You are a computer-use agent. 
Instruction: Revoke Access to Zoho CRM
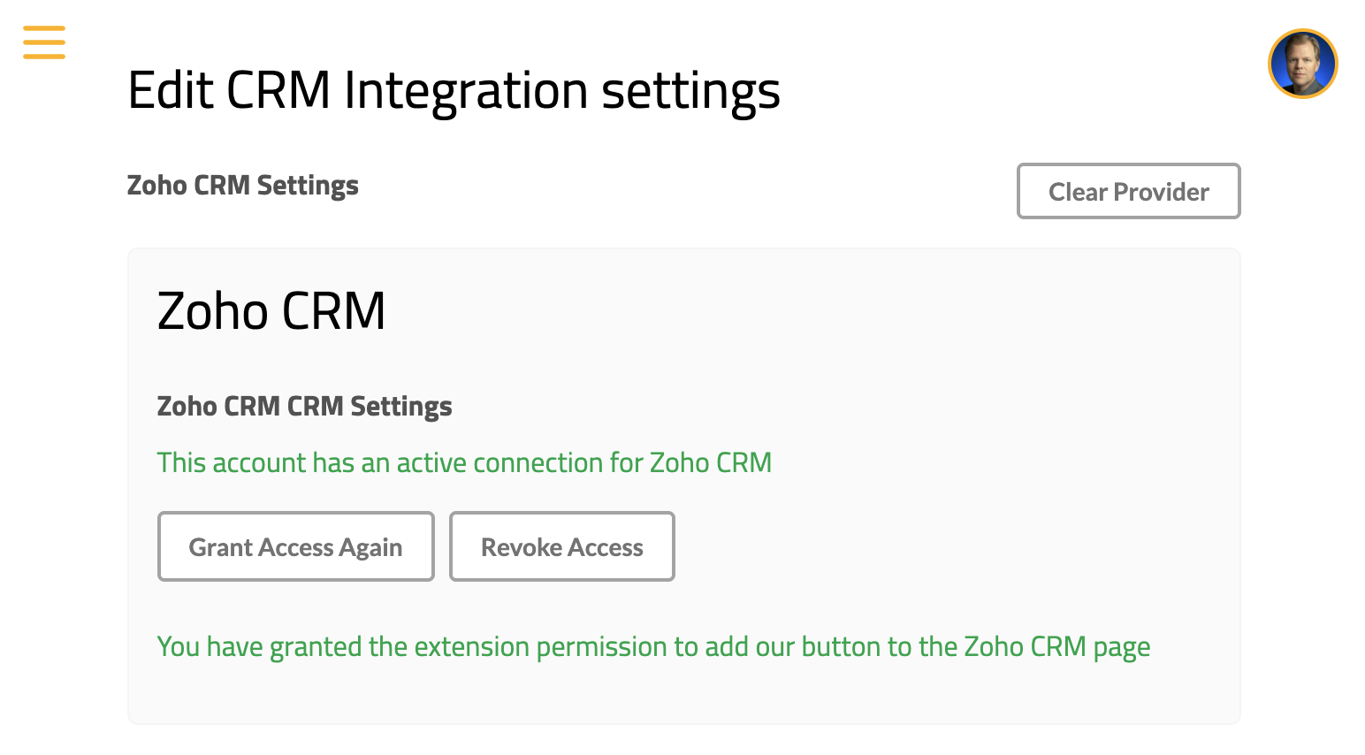point(561,546)
